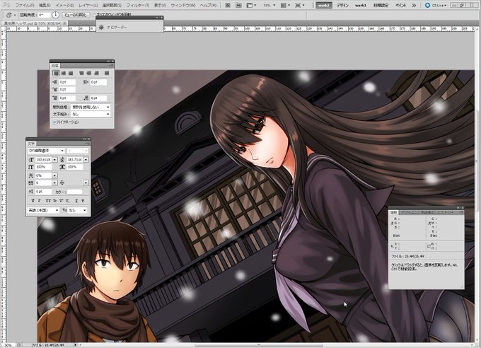Open the Info panel options menu
Screen dimensions: 481x348
point(460,212)
